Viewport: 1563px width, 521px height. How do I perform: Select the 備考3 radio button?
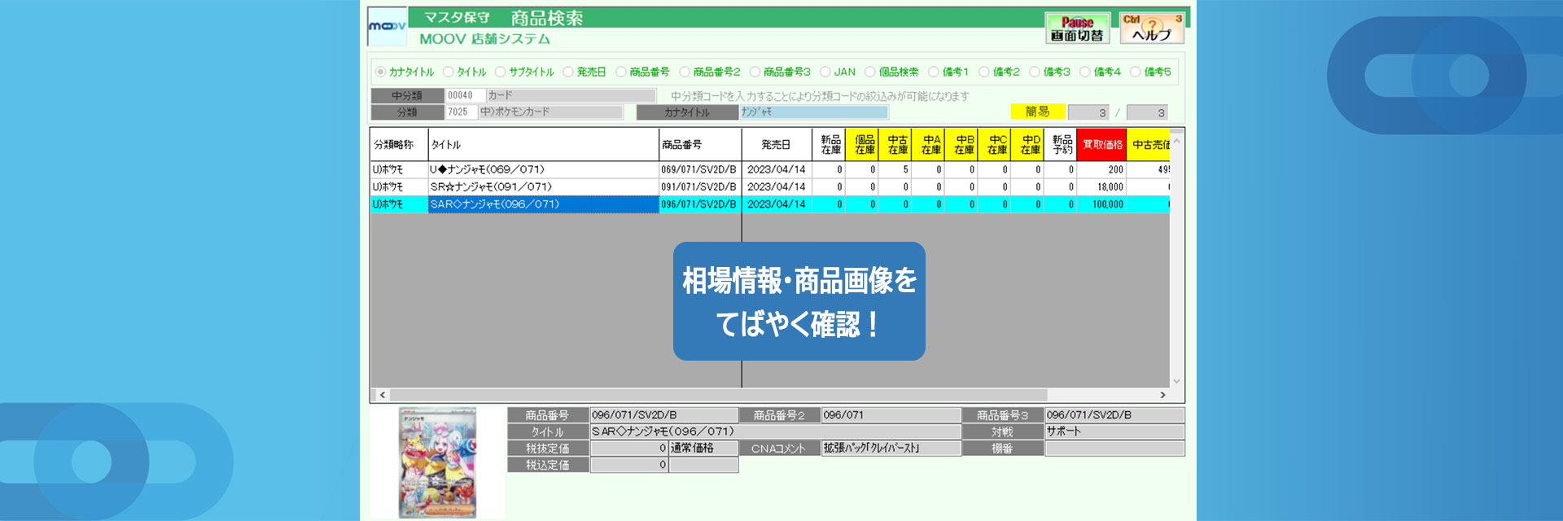coord(1034,72)
